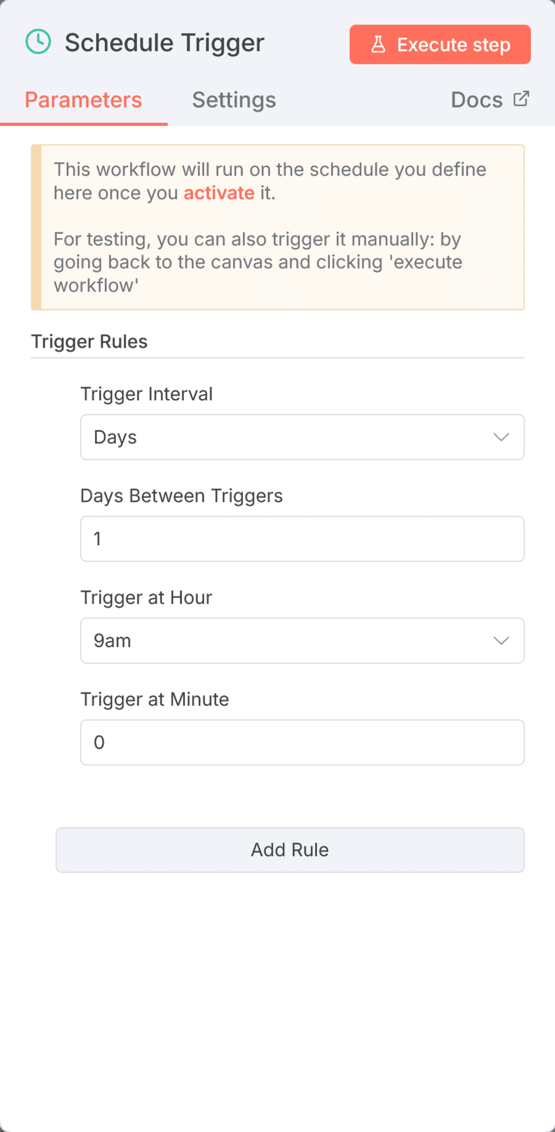Click the activate link in the notice

point(219,193)
